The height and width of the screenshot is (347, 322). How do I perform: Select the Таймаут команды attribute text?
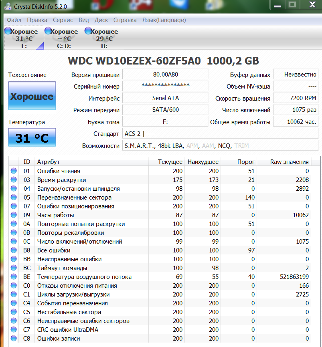[x=62, y=268]
